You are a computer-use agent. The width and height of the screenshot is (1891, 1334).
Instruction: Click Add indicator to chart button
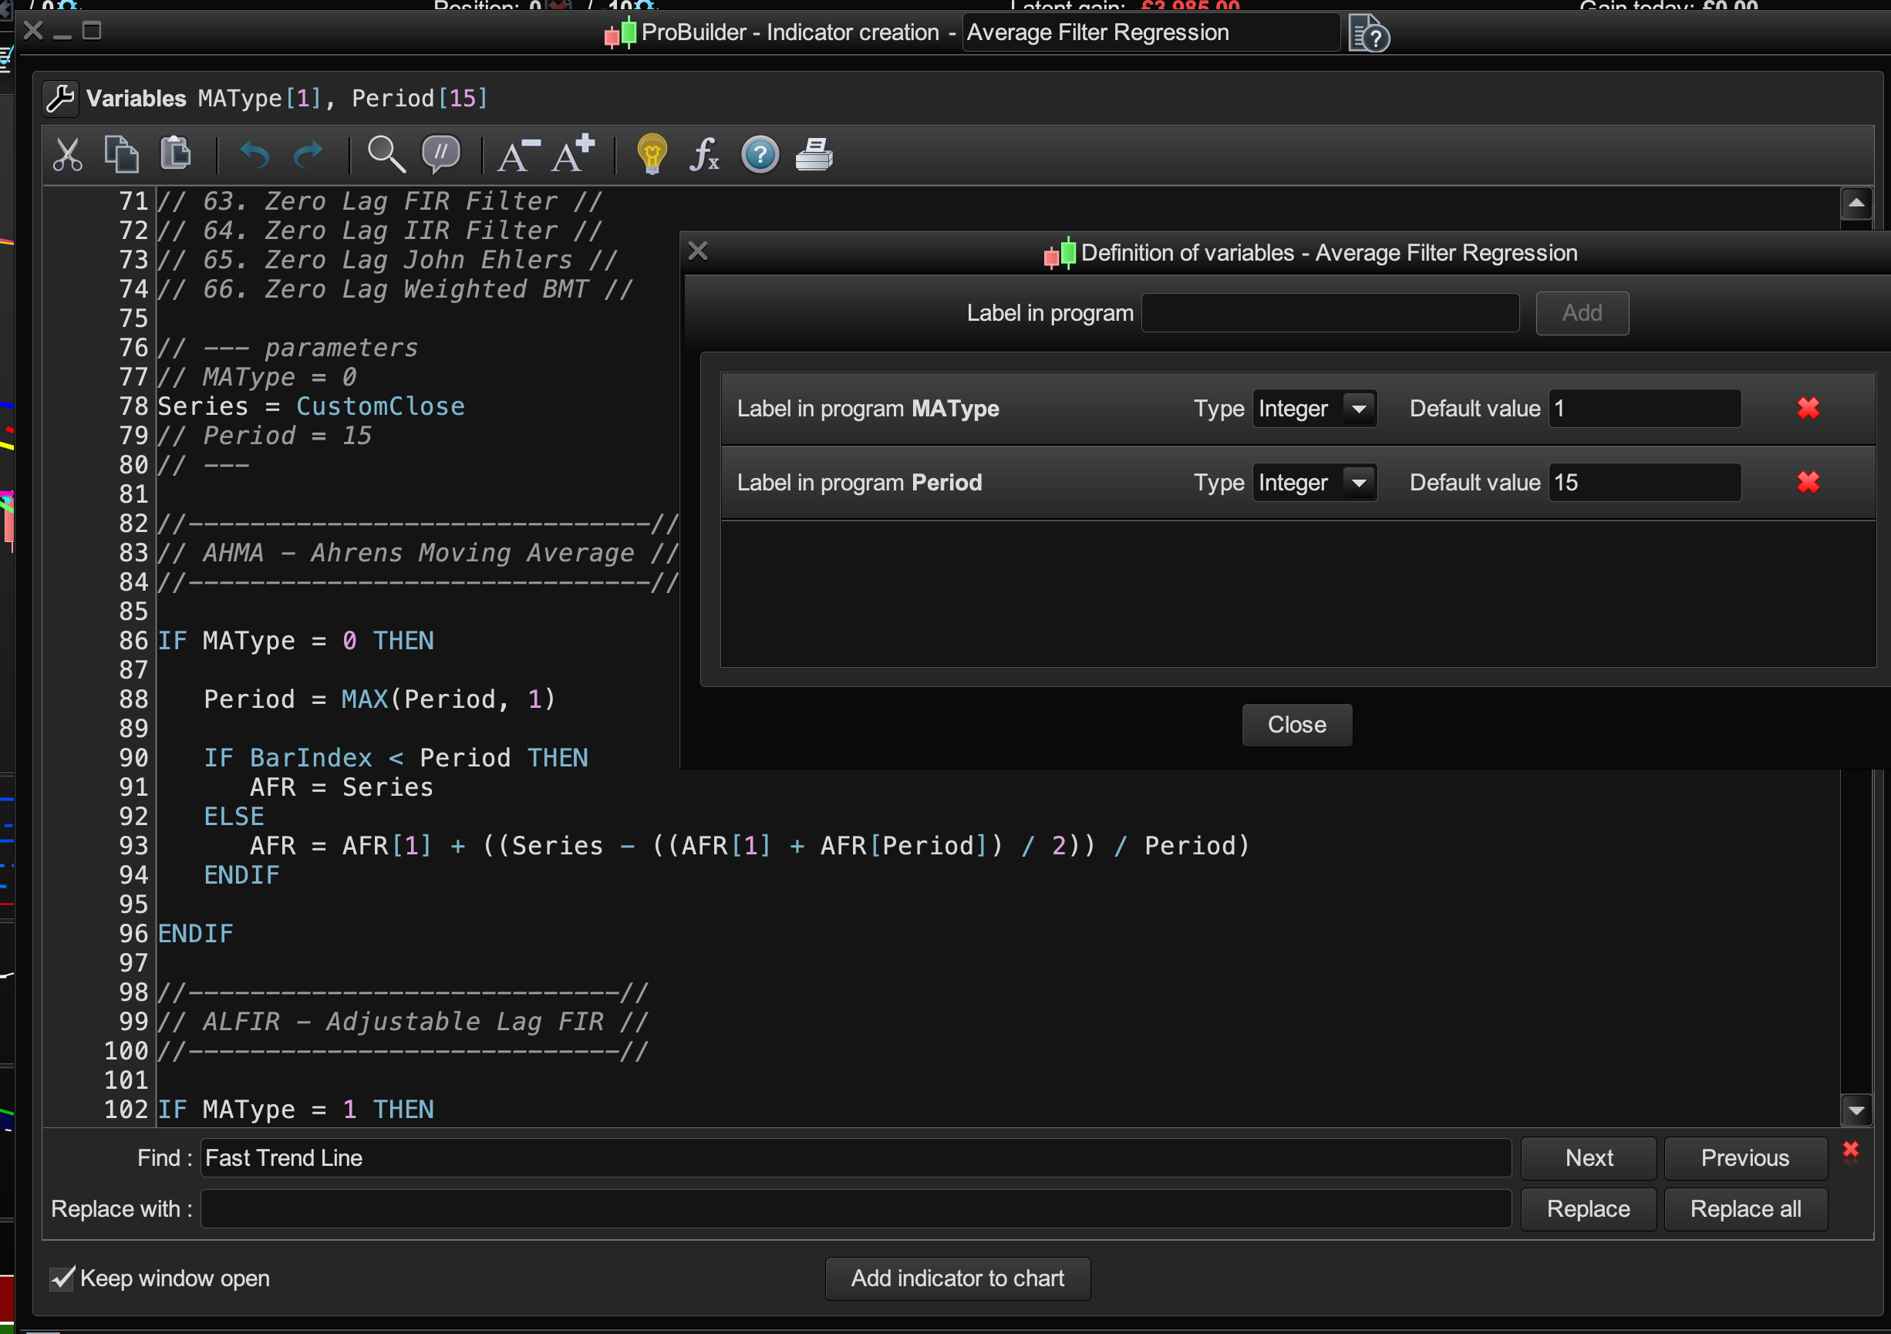coord(957,1278)
